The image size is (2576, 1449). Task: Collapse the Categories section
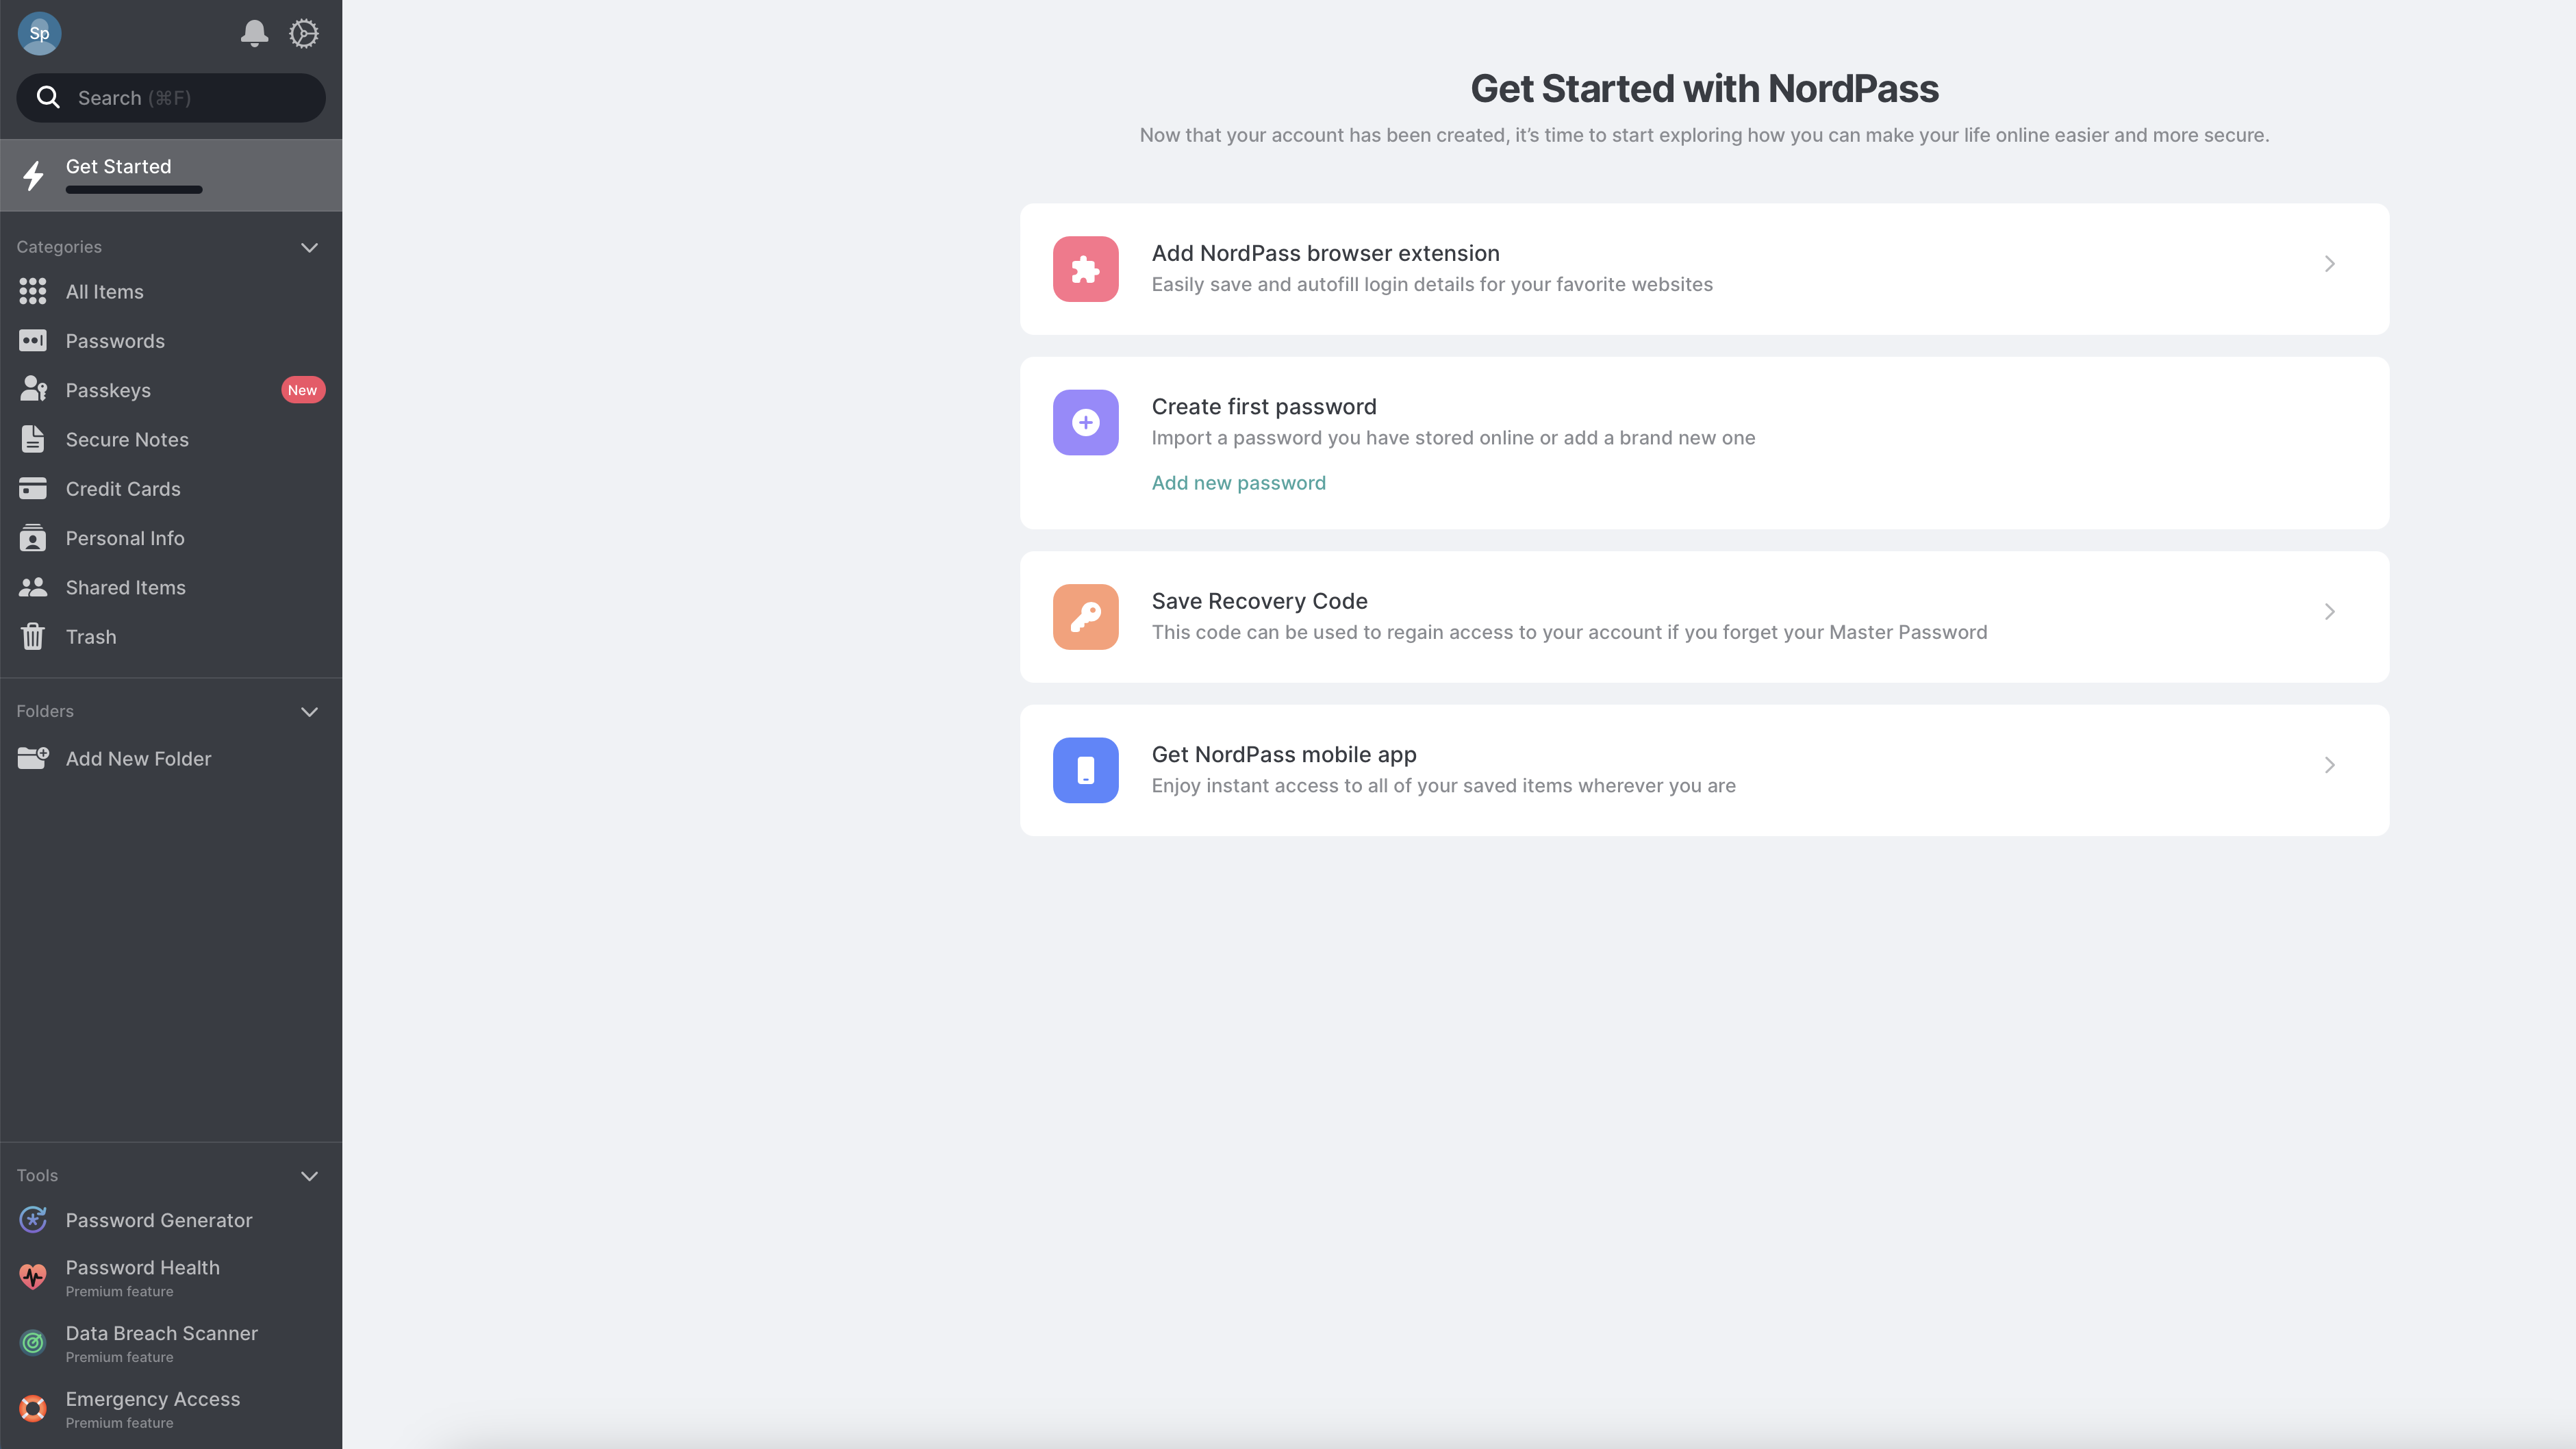(309, 247)
